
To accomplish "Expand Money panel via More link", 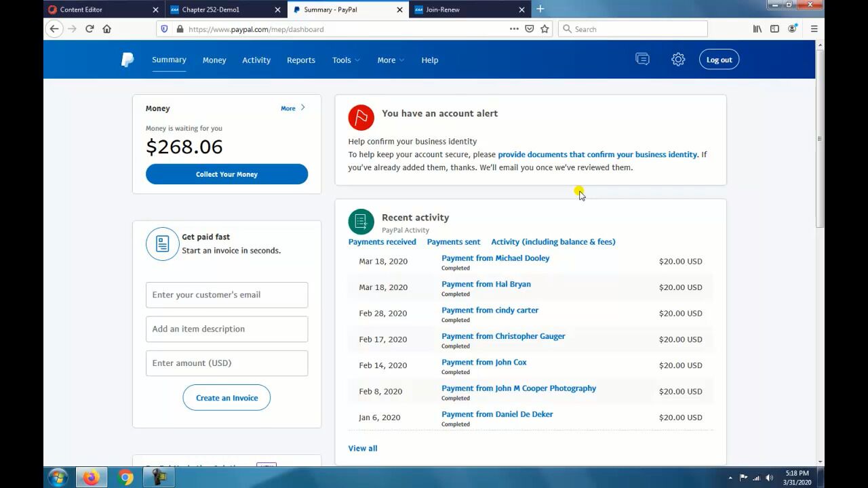I will [x=292, y=108].
